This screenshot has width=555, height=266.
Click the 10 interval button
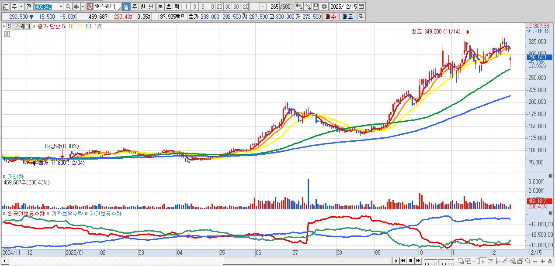click(x=211, y=7)
